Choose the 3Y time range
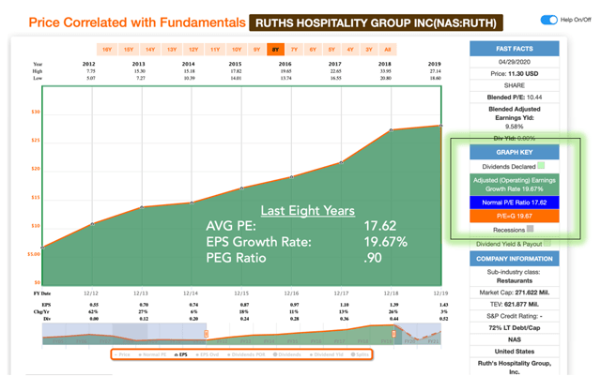 369,49
